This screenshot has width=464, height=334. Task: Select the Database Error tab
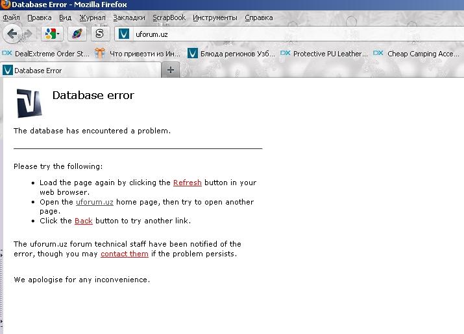click(x=38, y=71)
